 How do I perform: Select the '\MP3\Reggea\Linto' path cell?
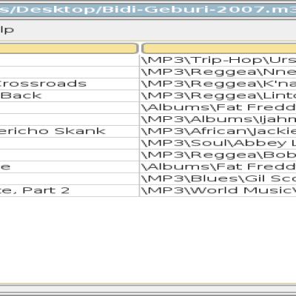point(218,95)
